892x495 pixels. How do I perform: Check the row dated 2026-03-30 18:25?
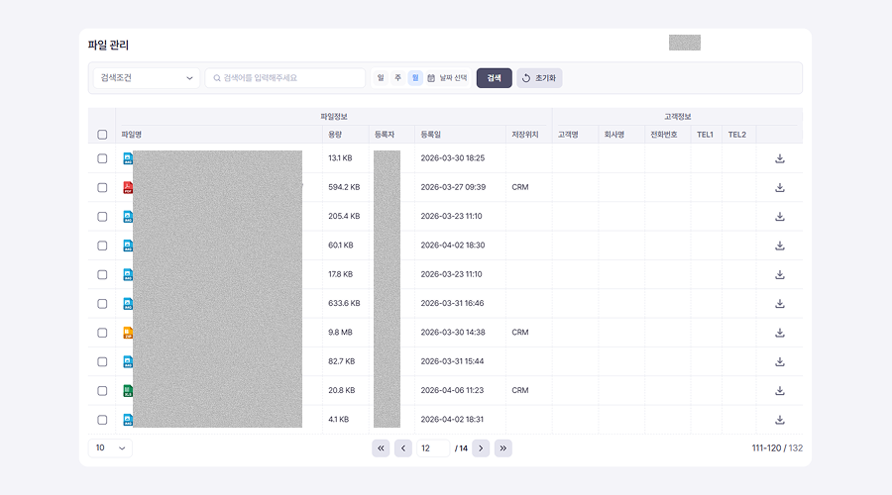[102, 158]
